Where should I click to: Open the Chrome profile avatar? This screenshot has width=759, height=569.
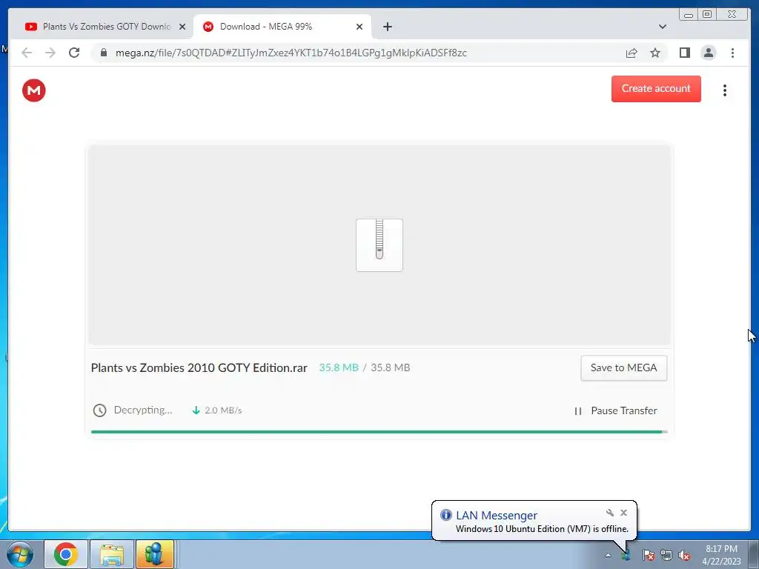pyautogui.click(x=708, y=53)
